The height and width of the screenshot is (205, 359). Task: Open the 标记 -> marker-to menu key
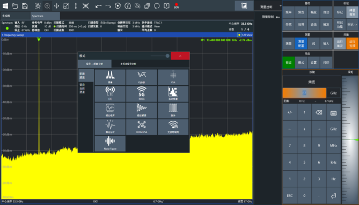coord(352,25)
